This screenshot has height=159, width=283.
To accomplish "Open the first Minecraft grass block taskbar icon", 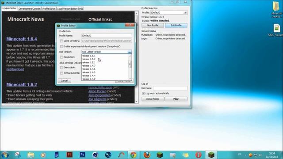I will click(160, 155).
